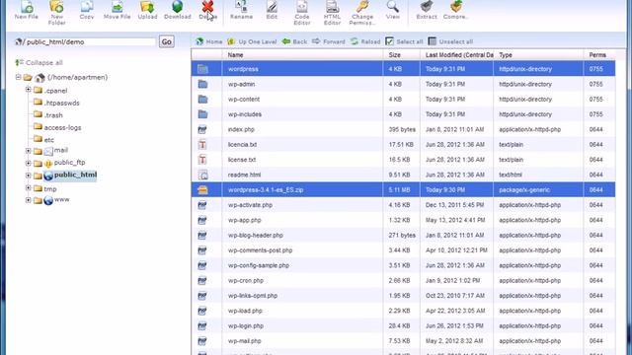
Task: Click the Go button
Action: click(x=167, y=41)
